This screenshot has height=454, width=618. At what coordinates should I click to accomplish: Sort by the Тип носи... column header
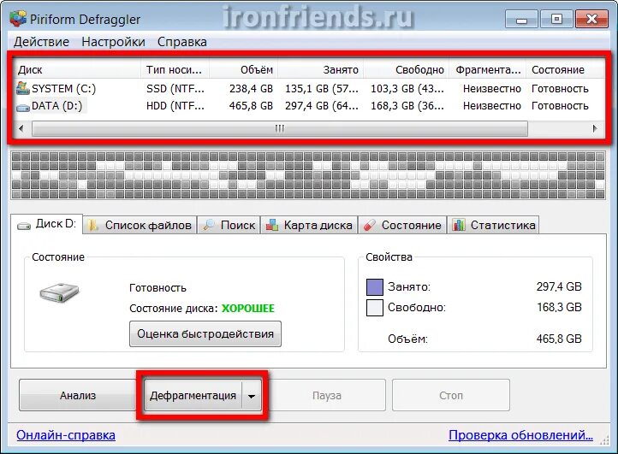(175, 70)
